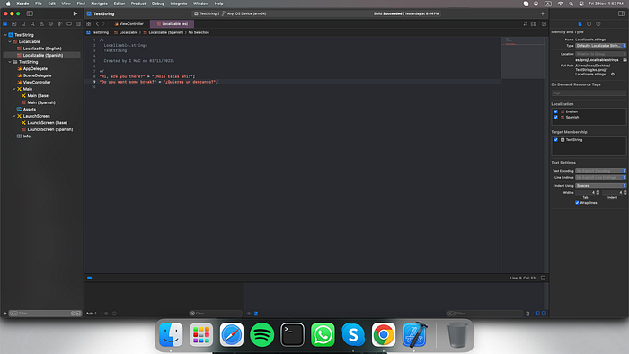Open the Quick Help inspector icon
This screenshot has height=354, width=629.
598,24
